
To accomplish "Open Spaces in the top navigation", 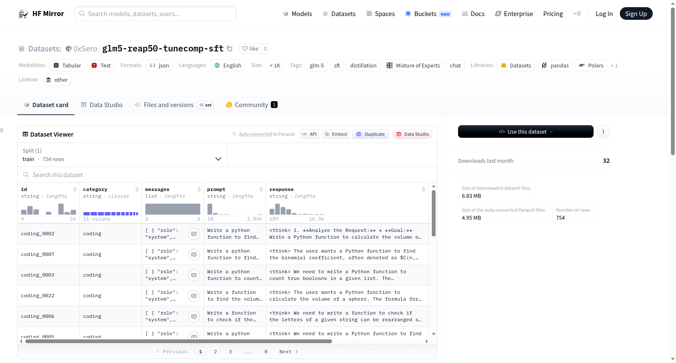I will [381, 14].
